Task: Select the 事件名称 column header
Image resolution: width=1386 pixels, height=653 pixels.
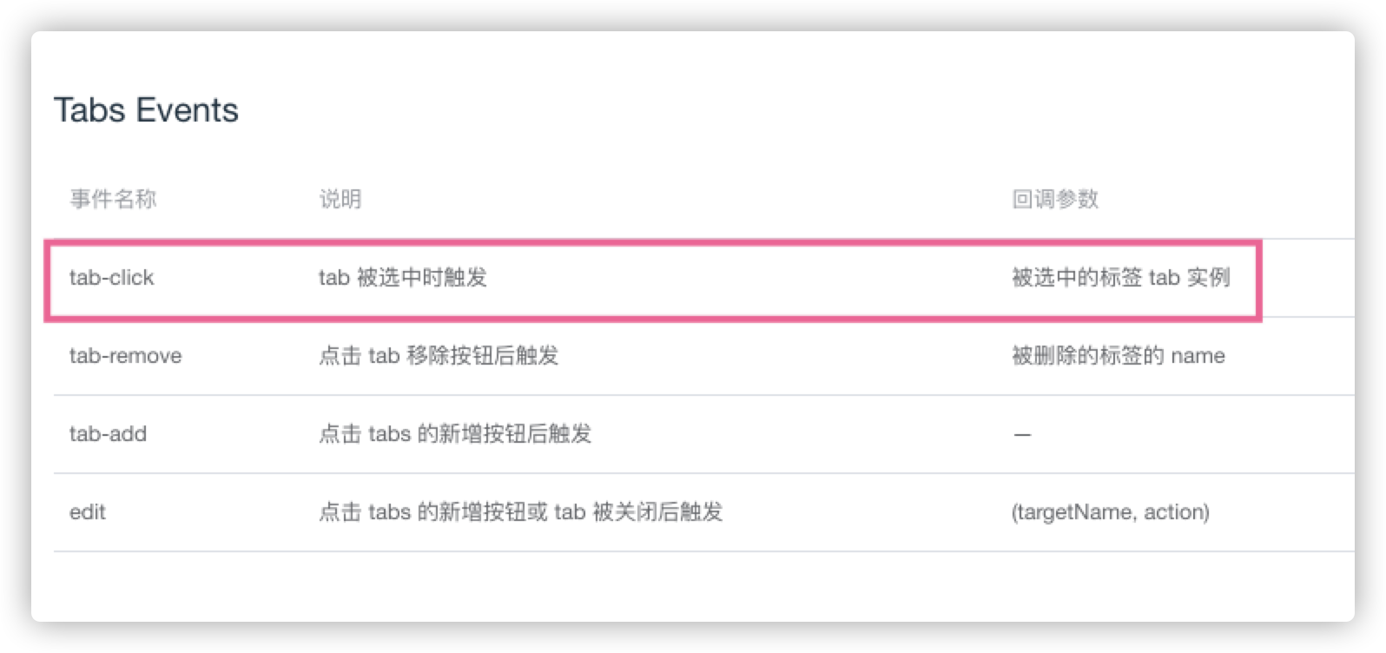Action: coord(113,199)
